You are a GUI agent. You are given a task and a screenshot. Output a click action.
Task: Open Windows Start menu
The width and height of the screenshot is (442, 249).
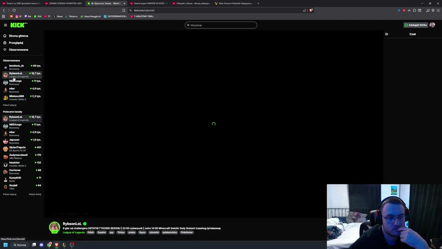click(6, 245)
